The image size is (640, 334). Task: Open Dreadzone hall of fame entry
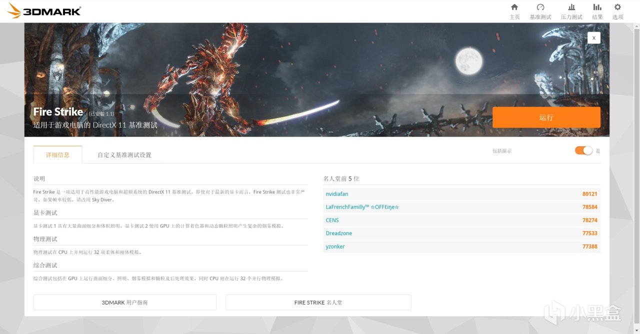(339, 233)
